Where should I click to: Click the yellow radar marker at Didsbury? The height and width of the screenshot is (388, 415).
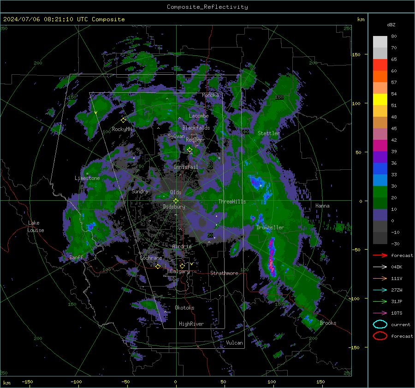pos(176,201)
